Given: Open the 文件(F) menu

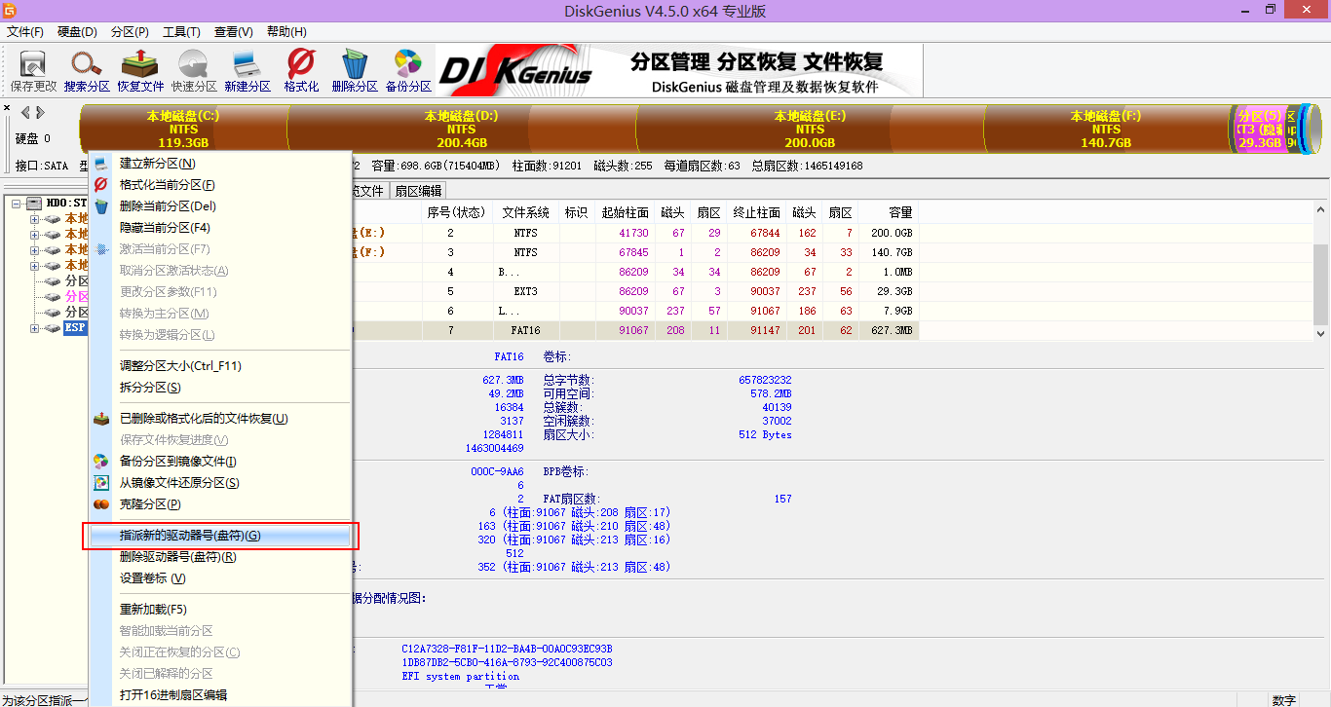Looking at the screenshot, I should 25,32.
